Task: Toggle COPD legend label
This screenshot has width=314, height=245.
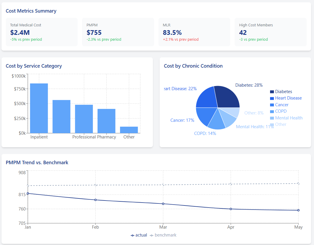Action: point(281,111)
